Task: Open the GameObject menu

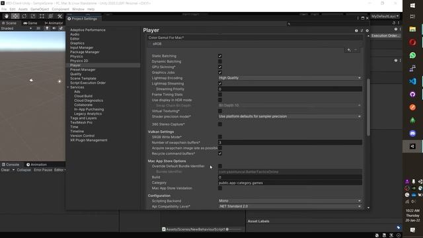Action: click(x=40, y=9)
